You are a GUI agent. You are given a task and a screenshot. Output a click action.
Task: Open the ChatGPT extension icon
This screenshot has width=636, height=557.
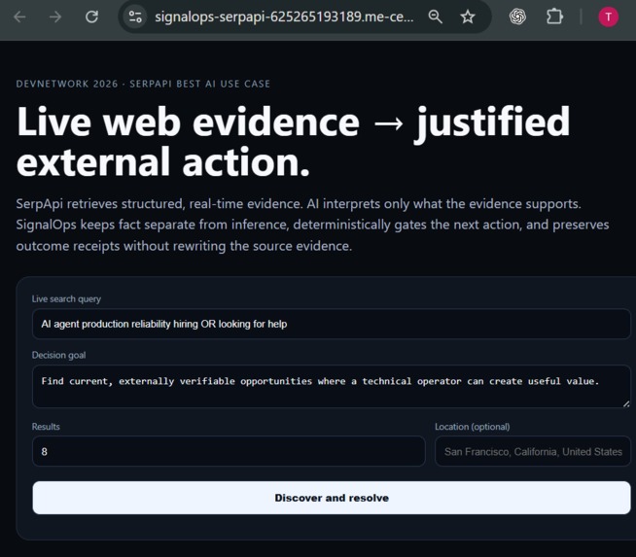click(517, 17)
